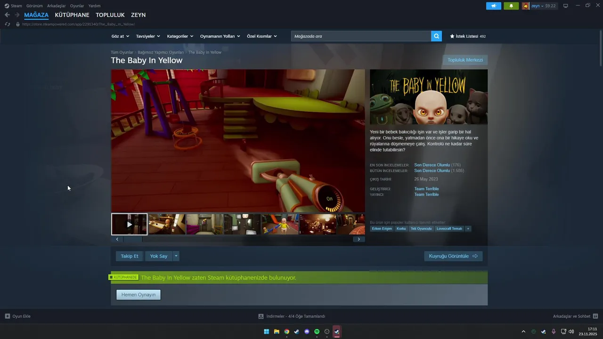Reload the store page
This screenshot has width=603, height=339.
click(7, 24)
